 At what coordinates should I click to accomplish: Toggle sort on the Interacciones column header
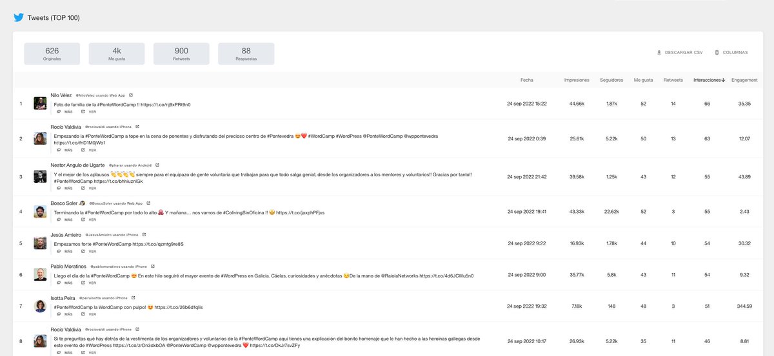[709, 80]
